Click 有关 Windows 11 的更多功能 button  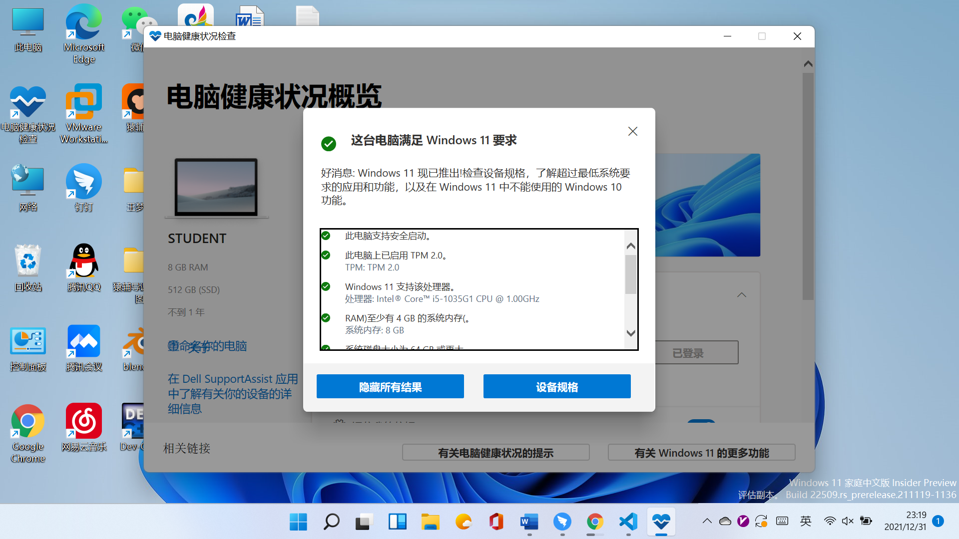(x=701, y=453)
